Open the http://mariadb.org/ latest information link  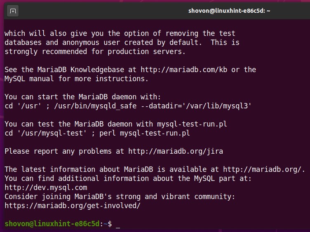pyautogui.click(x=263, y=169)
